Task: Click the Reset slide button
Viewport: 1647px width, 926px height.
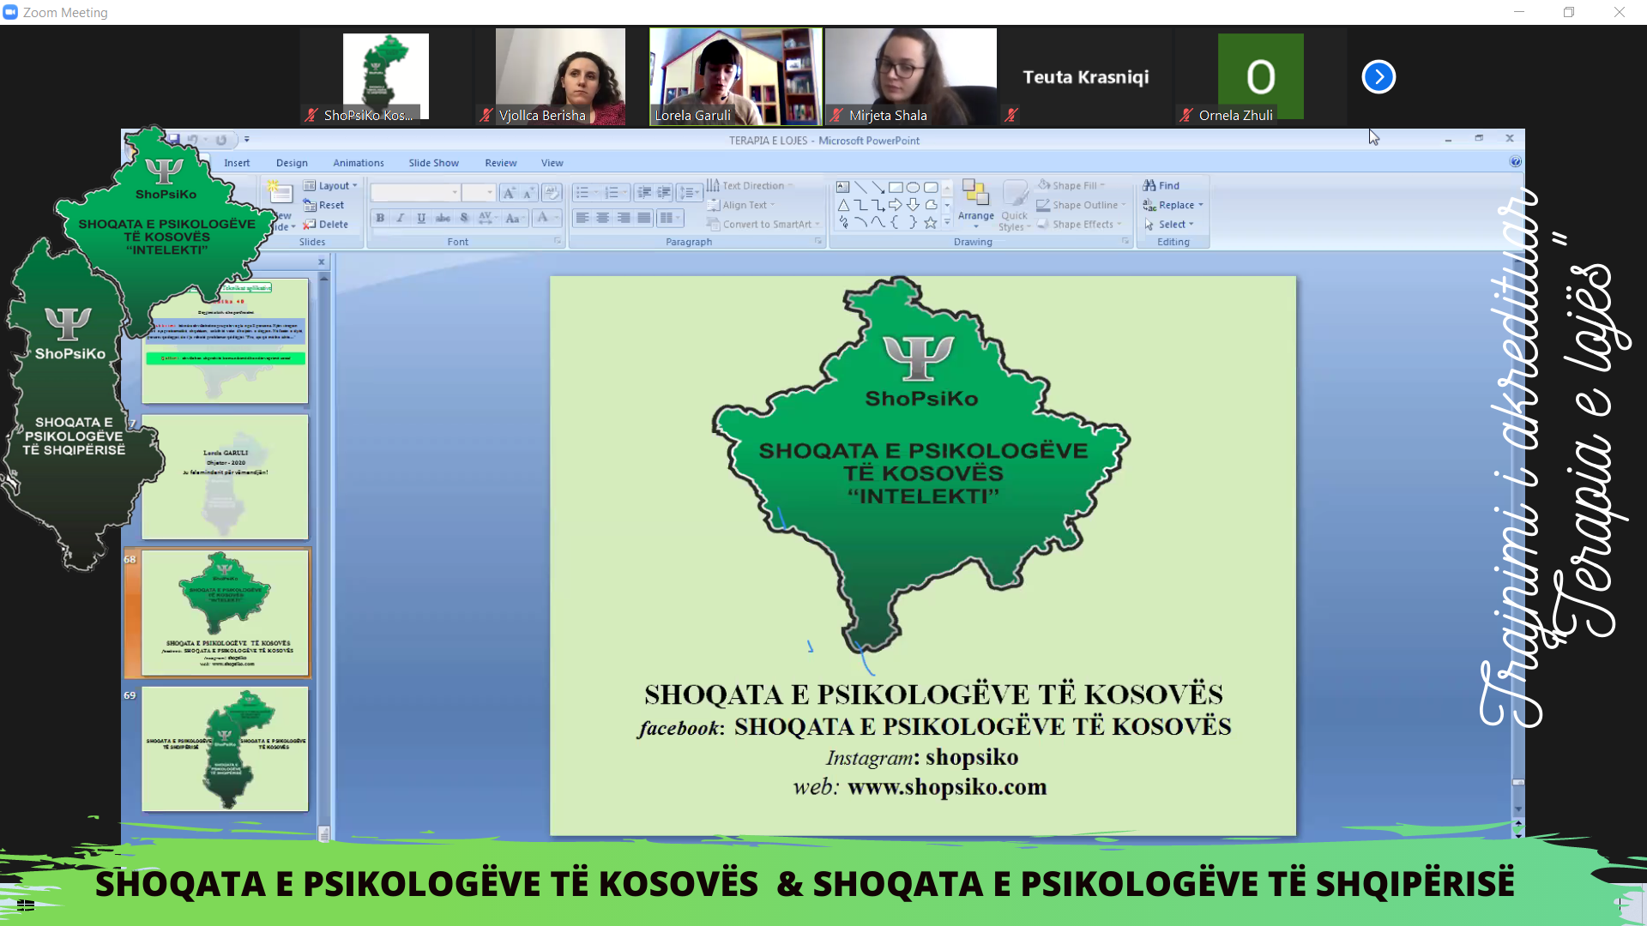Action: click(324, 205)
